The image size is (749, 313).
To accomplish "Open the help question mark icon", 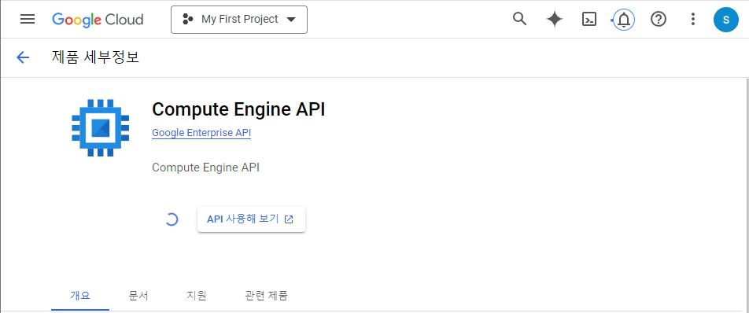I will tap(659, 20).
